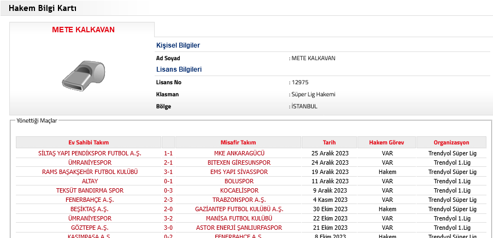
Task: Select date 22 Ekim 2023
Action: click(x=330, y=218)
